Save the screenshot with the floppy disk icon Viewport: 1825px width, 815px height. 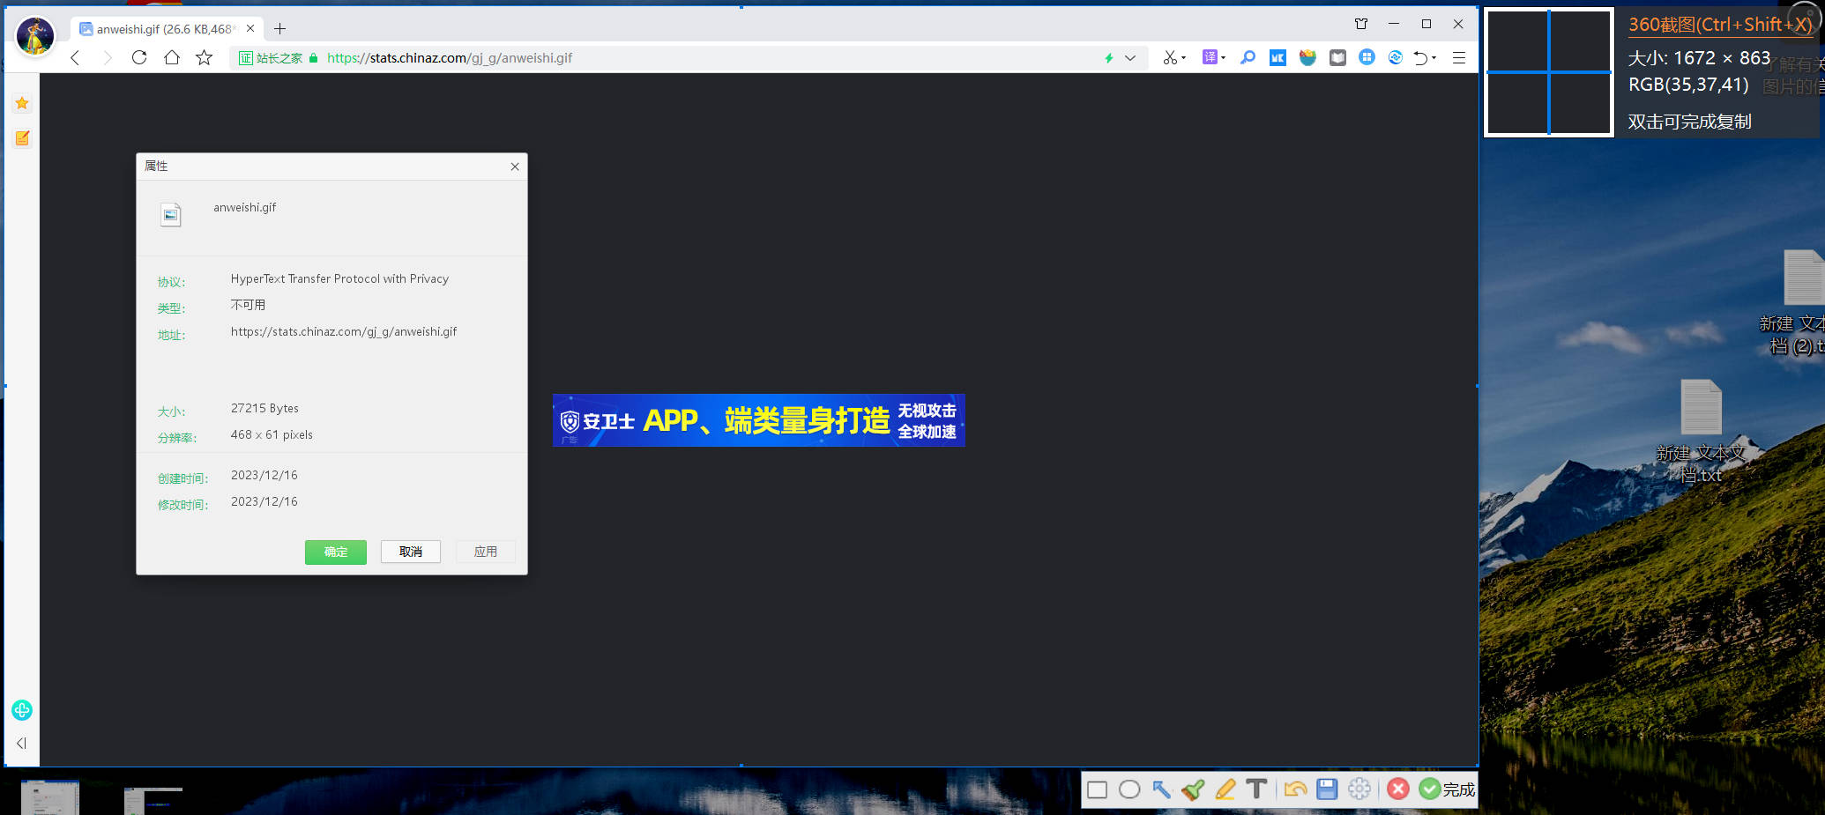[1327, 789]
